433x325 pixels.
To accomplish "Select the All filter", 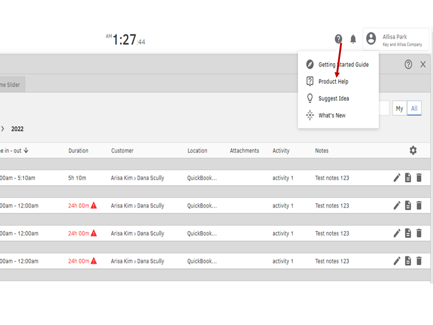I will tap(414, 108).
